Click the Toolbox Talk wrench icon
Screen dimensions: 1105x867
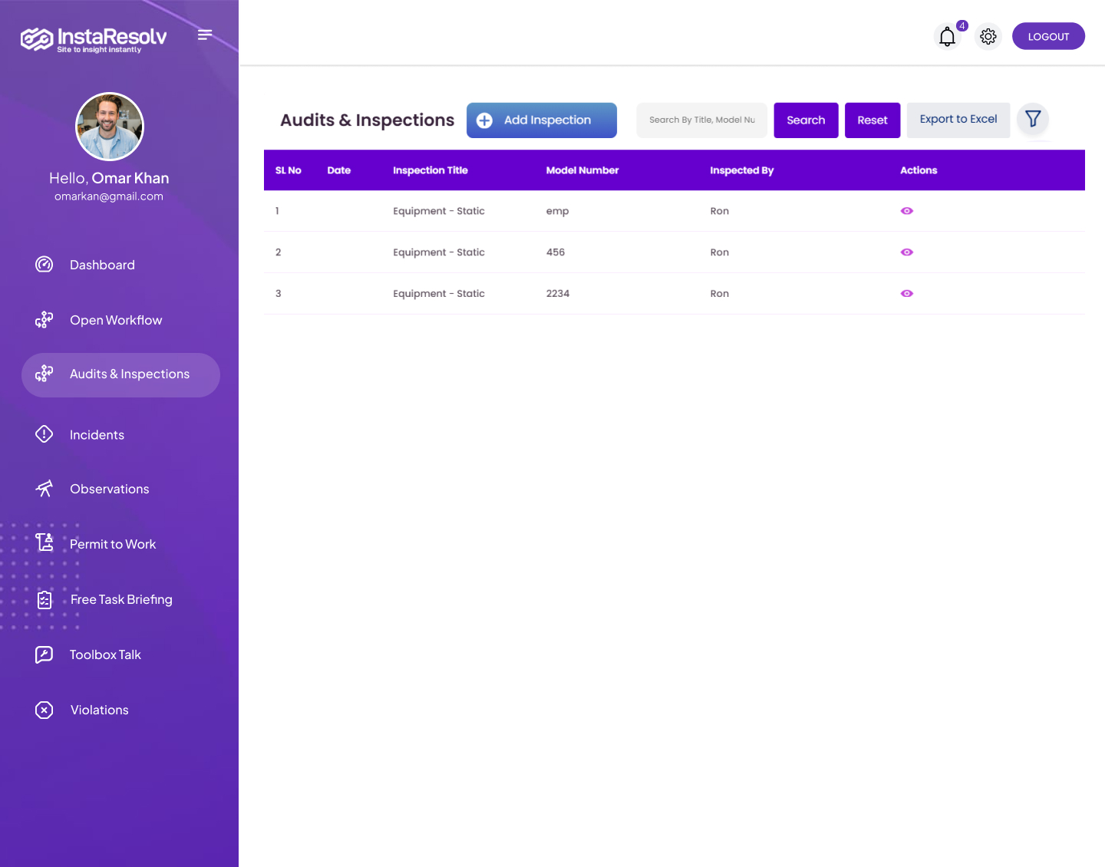pyautogui.click(x=45, y=654)
